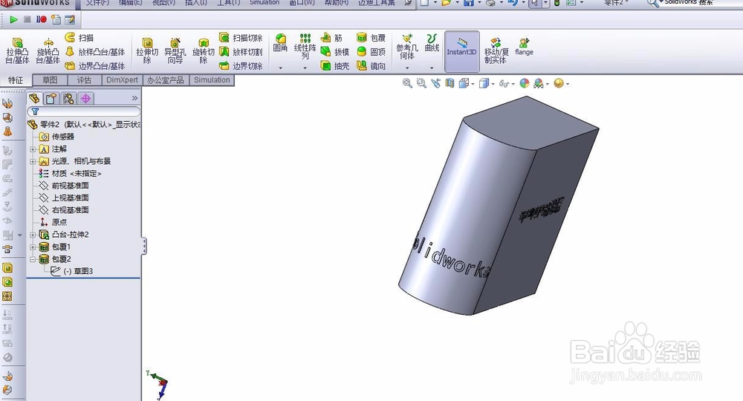Choose the 扫描 sweep tool

[80, 37]
